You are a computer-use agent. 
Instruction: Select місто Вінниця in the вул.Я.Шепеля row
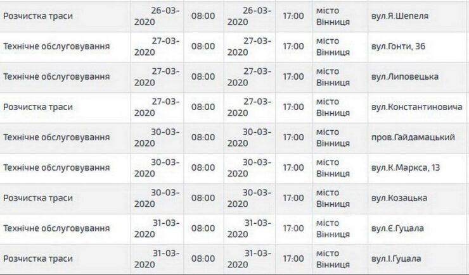tap(333, 16)
